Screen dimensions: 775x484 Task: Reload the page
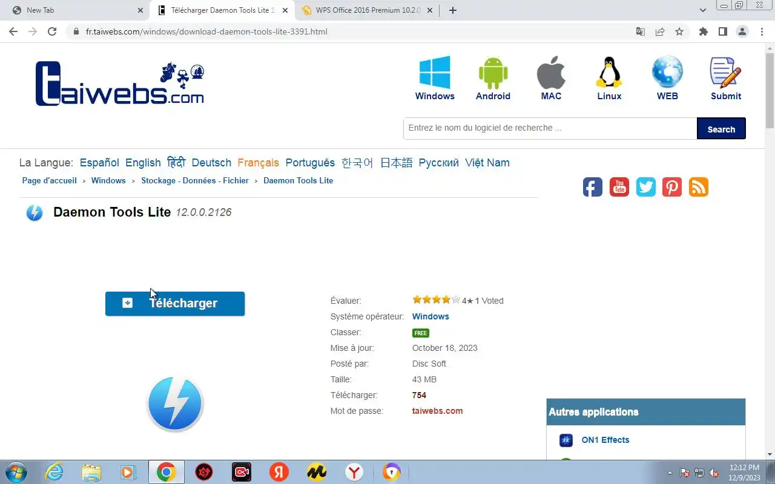[52, 31]
